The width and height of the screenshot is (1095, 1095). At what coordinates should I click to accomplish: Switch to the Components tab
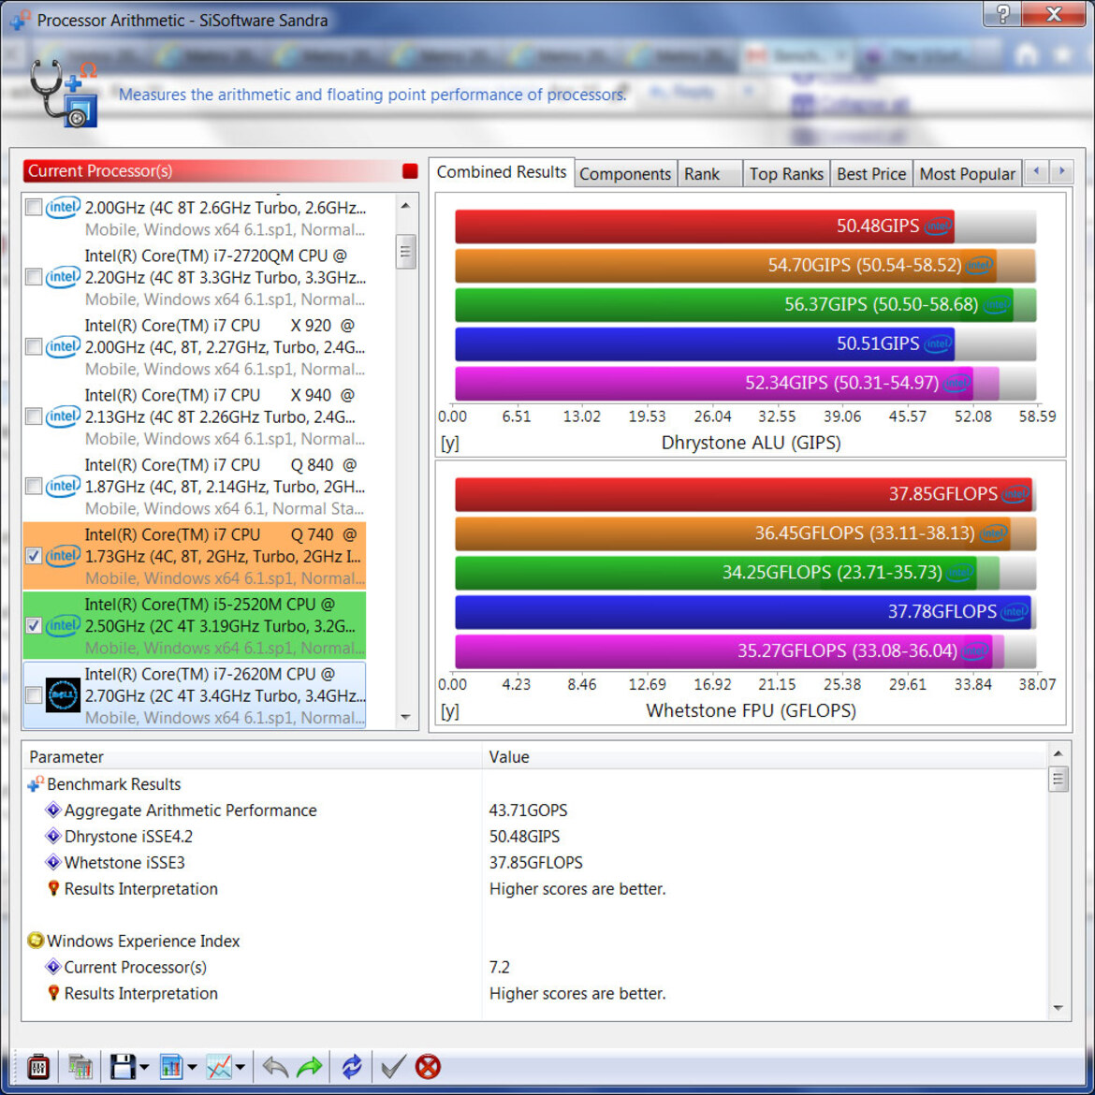[x=625, y=174]
